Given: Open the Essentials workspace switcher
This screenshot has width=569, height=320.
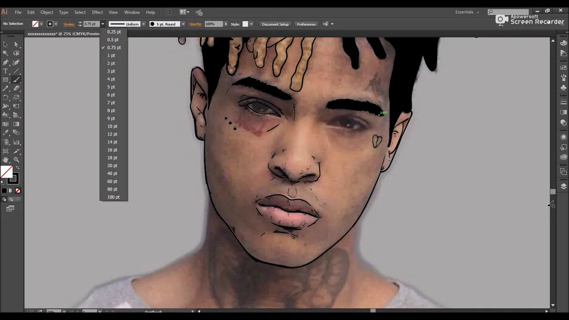Looking at the screenshot, I should (467, 12).
